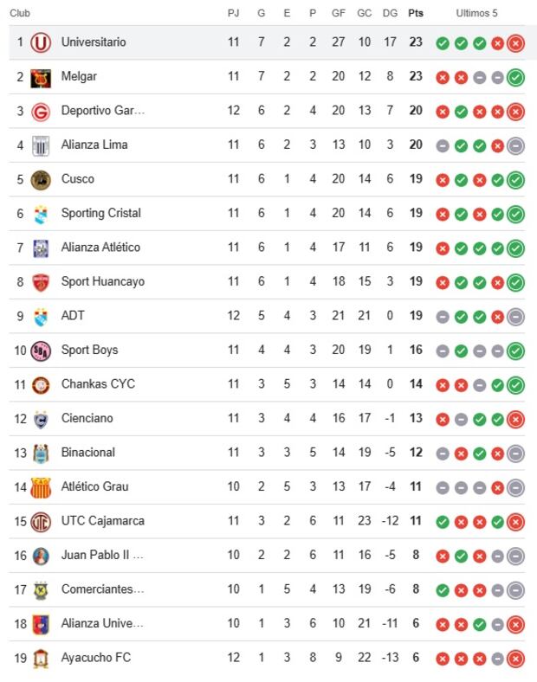The image size is (537, 682).
Task: Open the Cusco team link
Action: click(x=78, y=179)
